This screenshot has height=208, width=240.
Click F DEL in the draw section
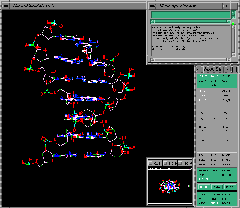(226, 160)
